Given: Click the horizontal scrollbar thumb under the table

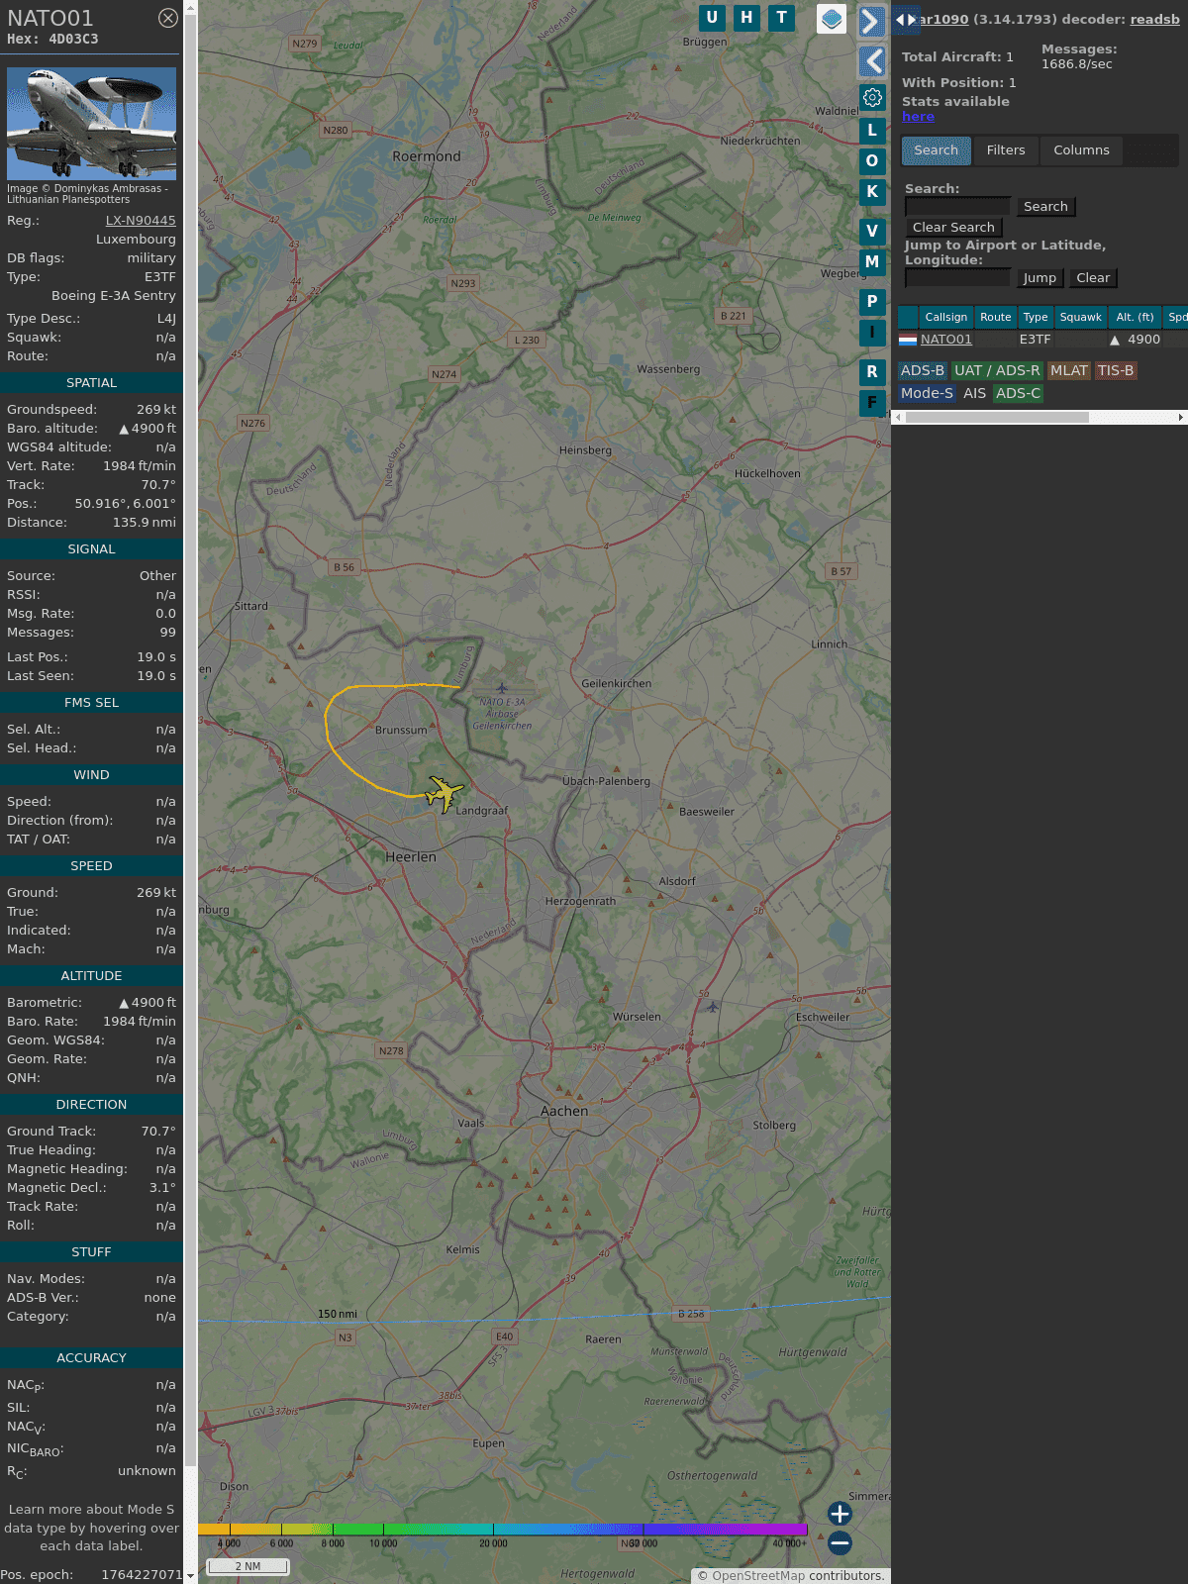Looking at the screenshot, I should pos(997,417).
